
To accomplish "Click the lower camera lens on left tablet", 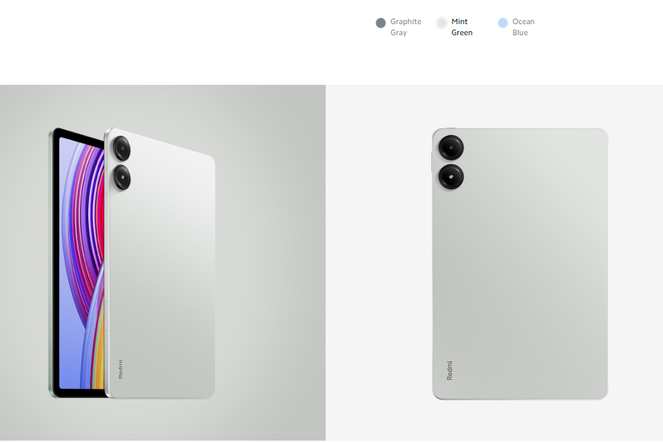I will [x=122, y=177].
